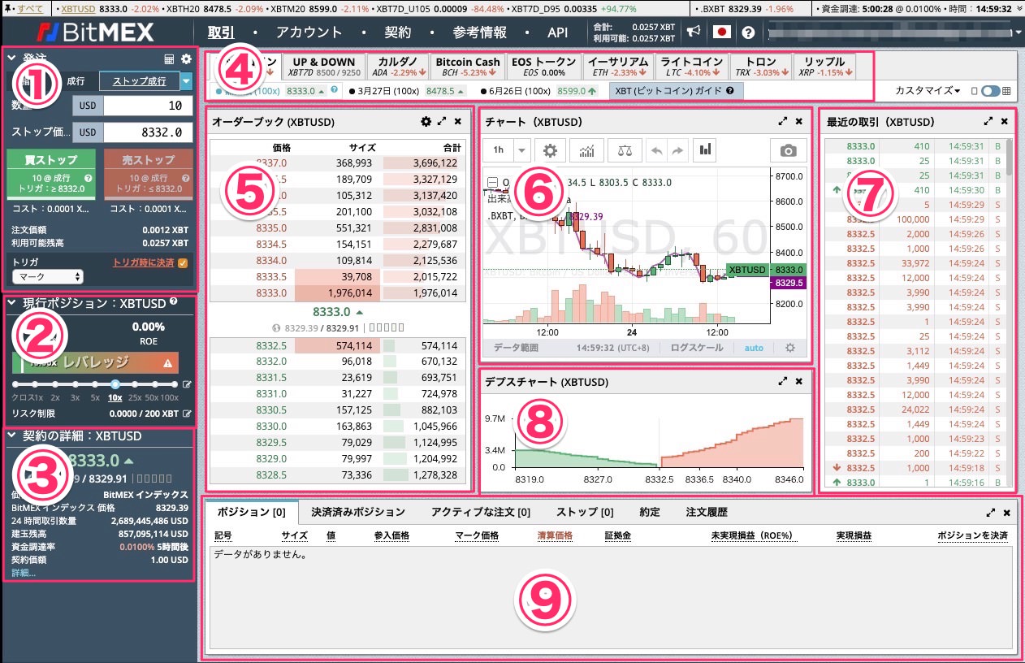Click Recent Trades scrollbar

click(x=1010, y=157)
